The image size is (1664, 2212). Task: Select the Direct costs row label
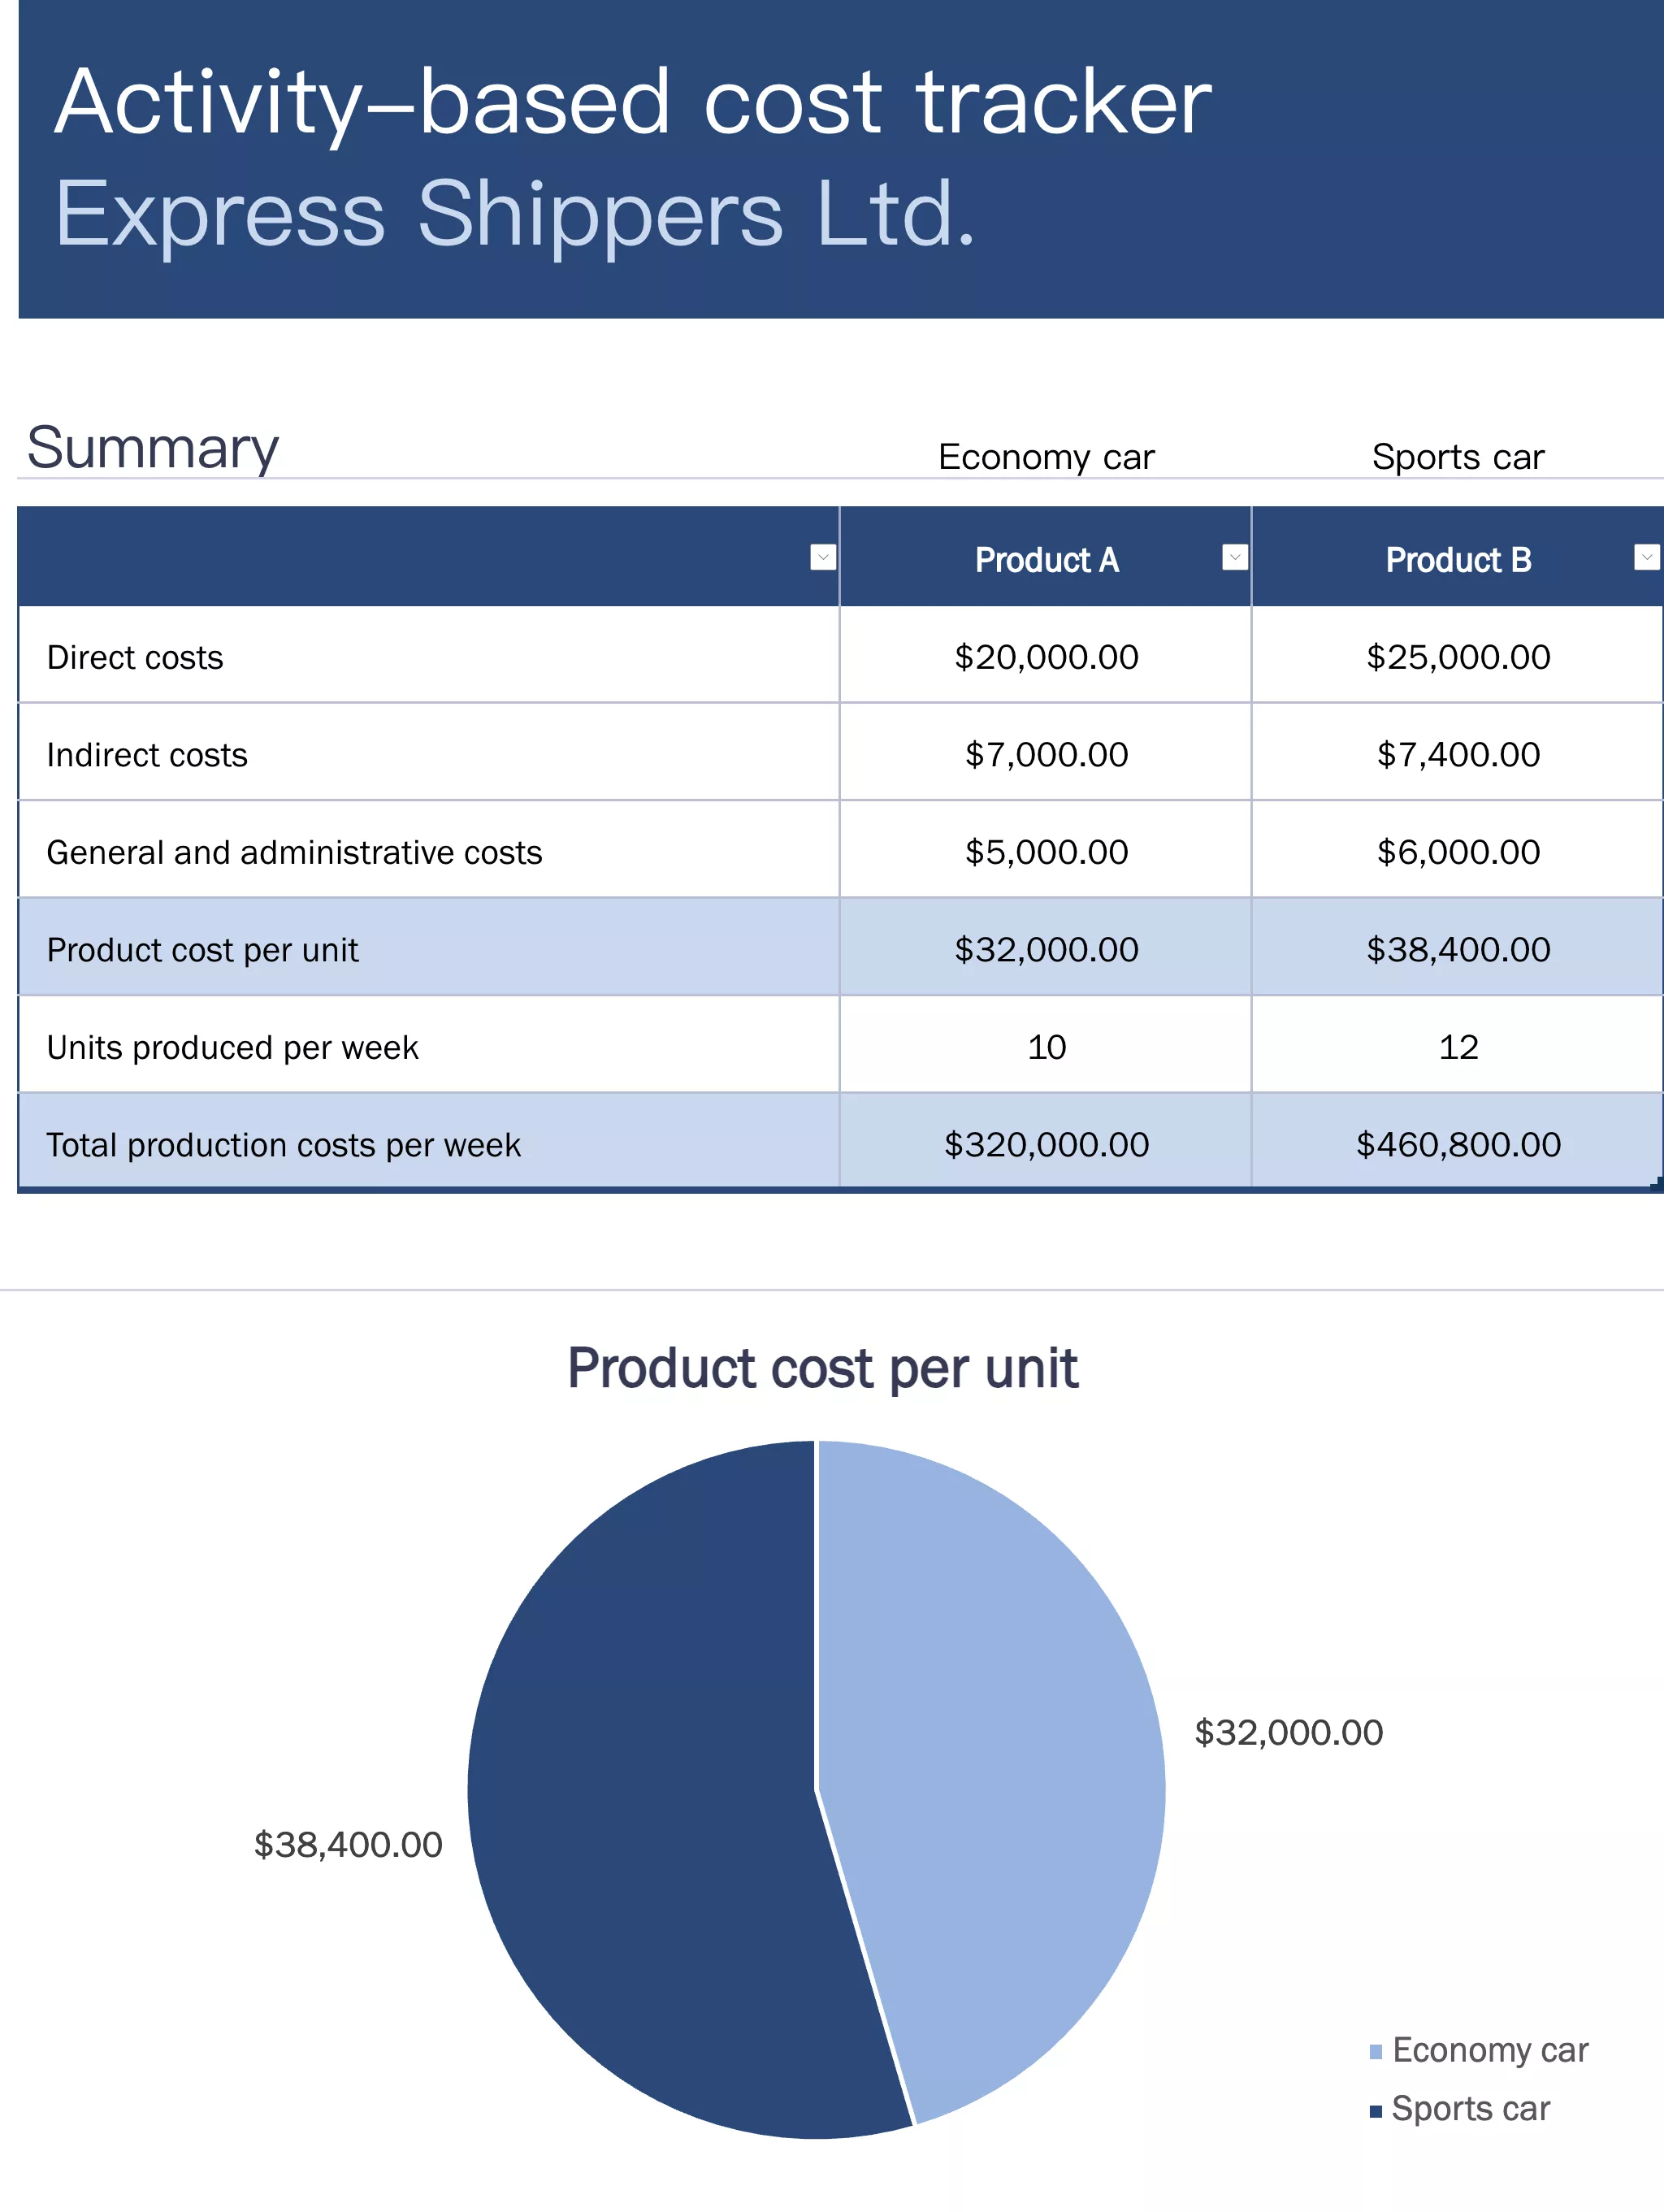tap(135, 657)
